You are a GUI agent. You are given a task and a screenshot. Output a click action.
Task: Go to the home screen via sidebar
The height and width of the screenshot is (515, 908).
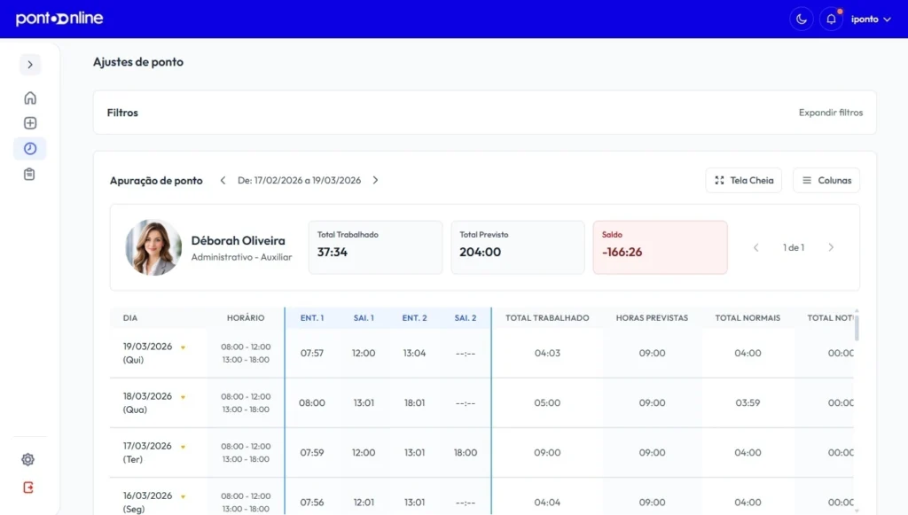click(x=29, y=98)
